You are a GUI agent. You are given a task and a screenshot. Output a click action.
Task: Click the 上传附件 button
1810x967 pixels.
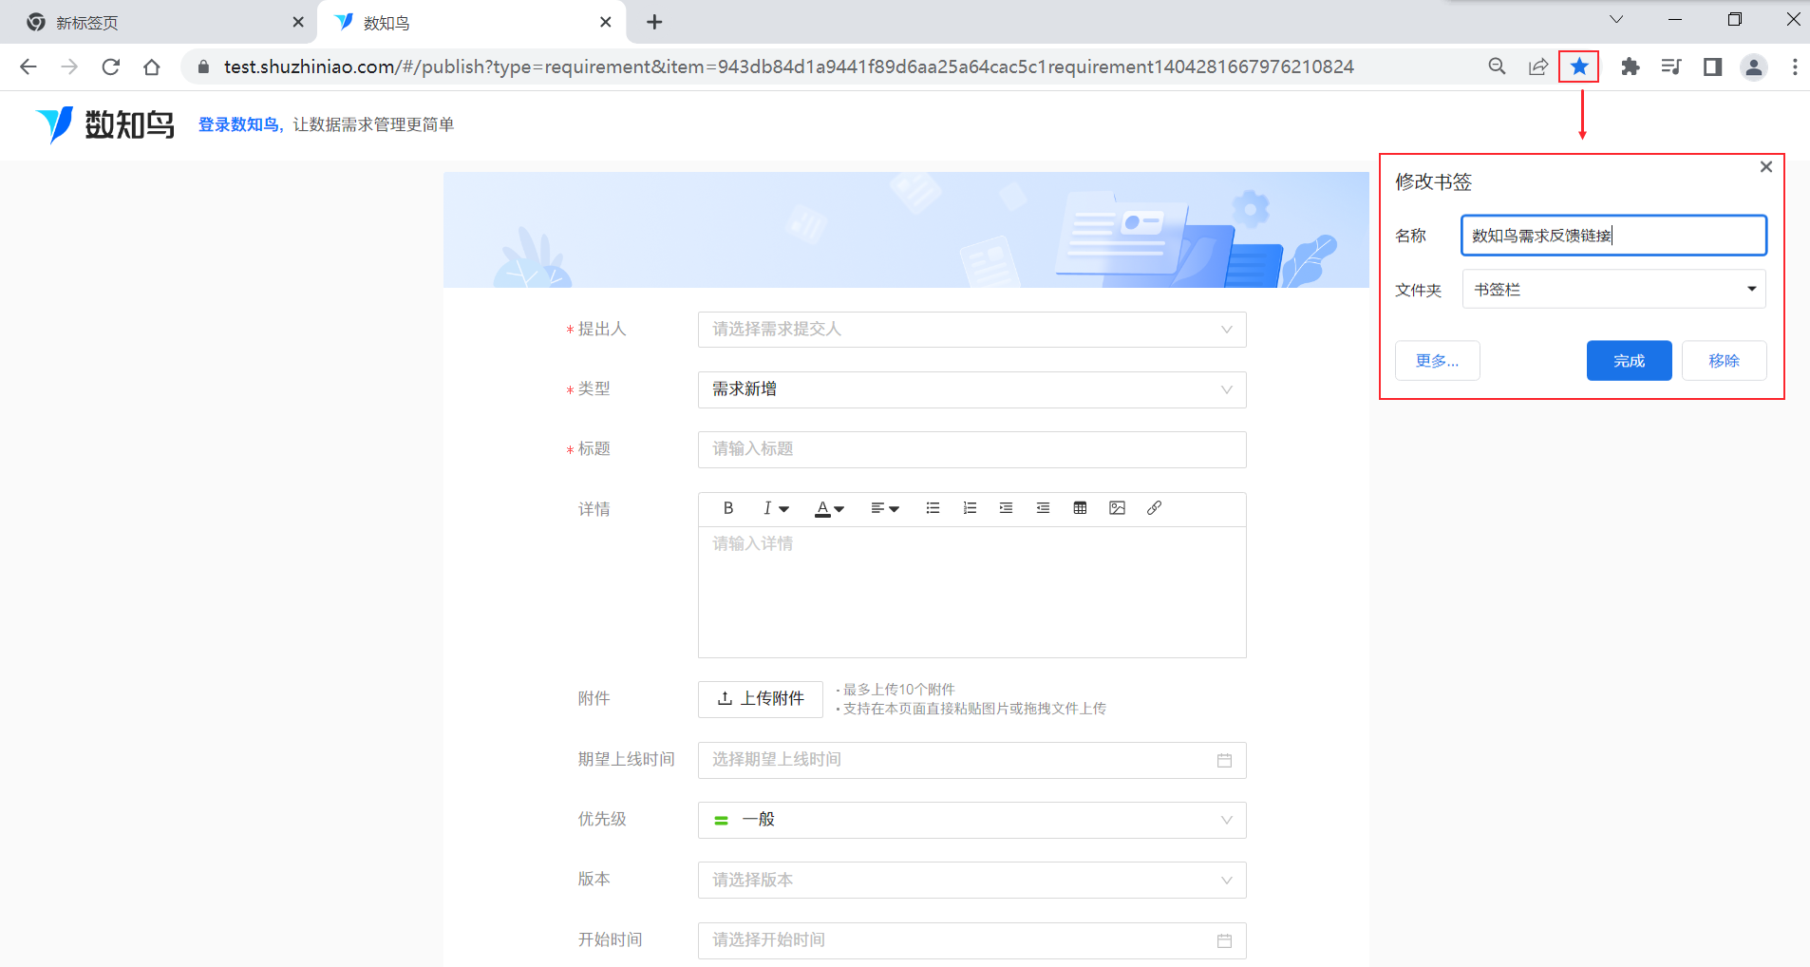click(x=760, y=699)
